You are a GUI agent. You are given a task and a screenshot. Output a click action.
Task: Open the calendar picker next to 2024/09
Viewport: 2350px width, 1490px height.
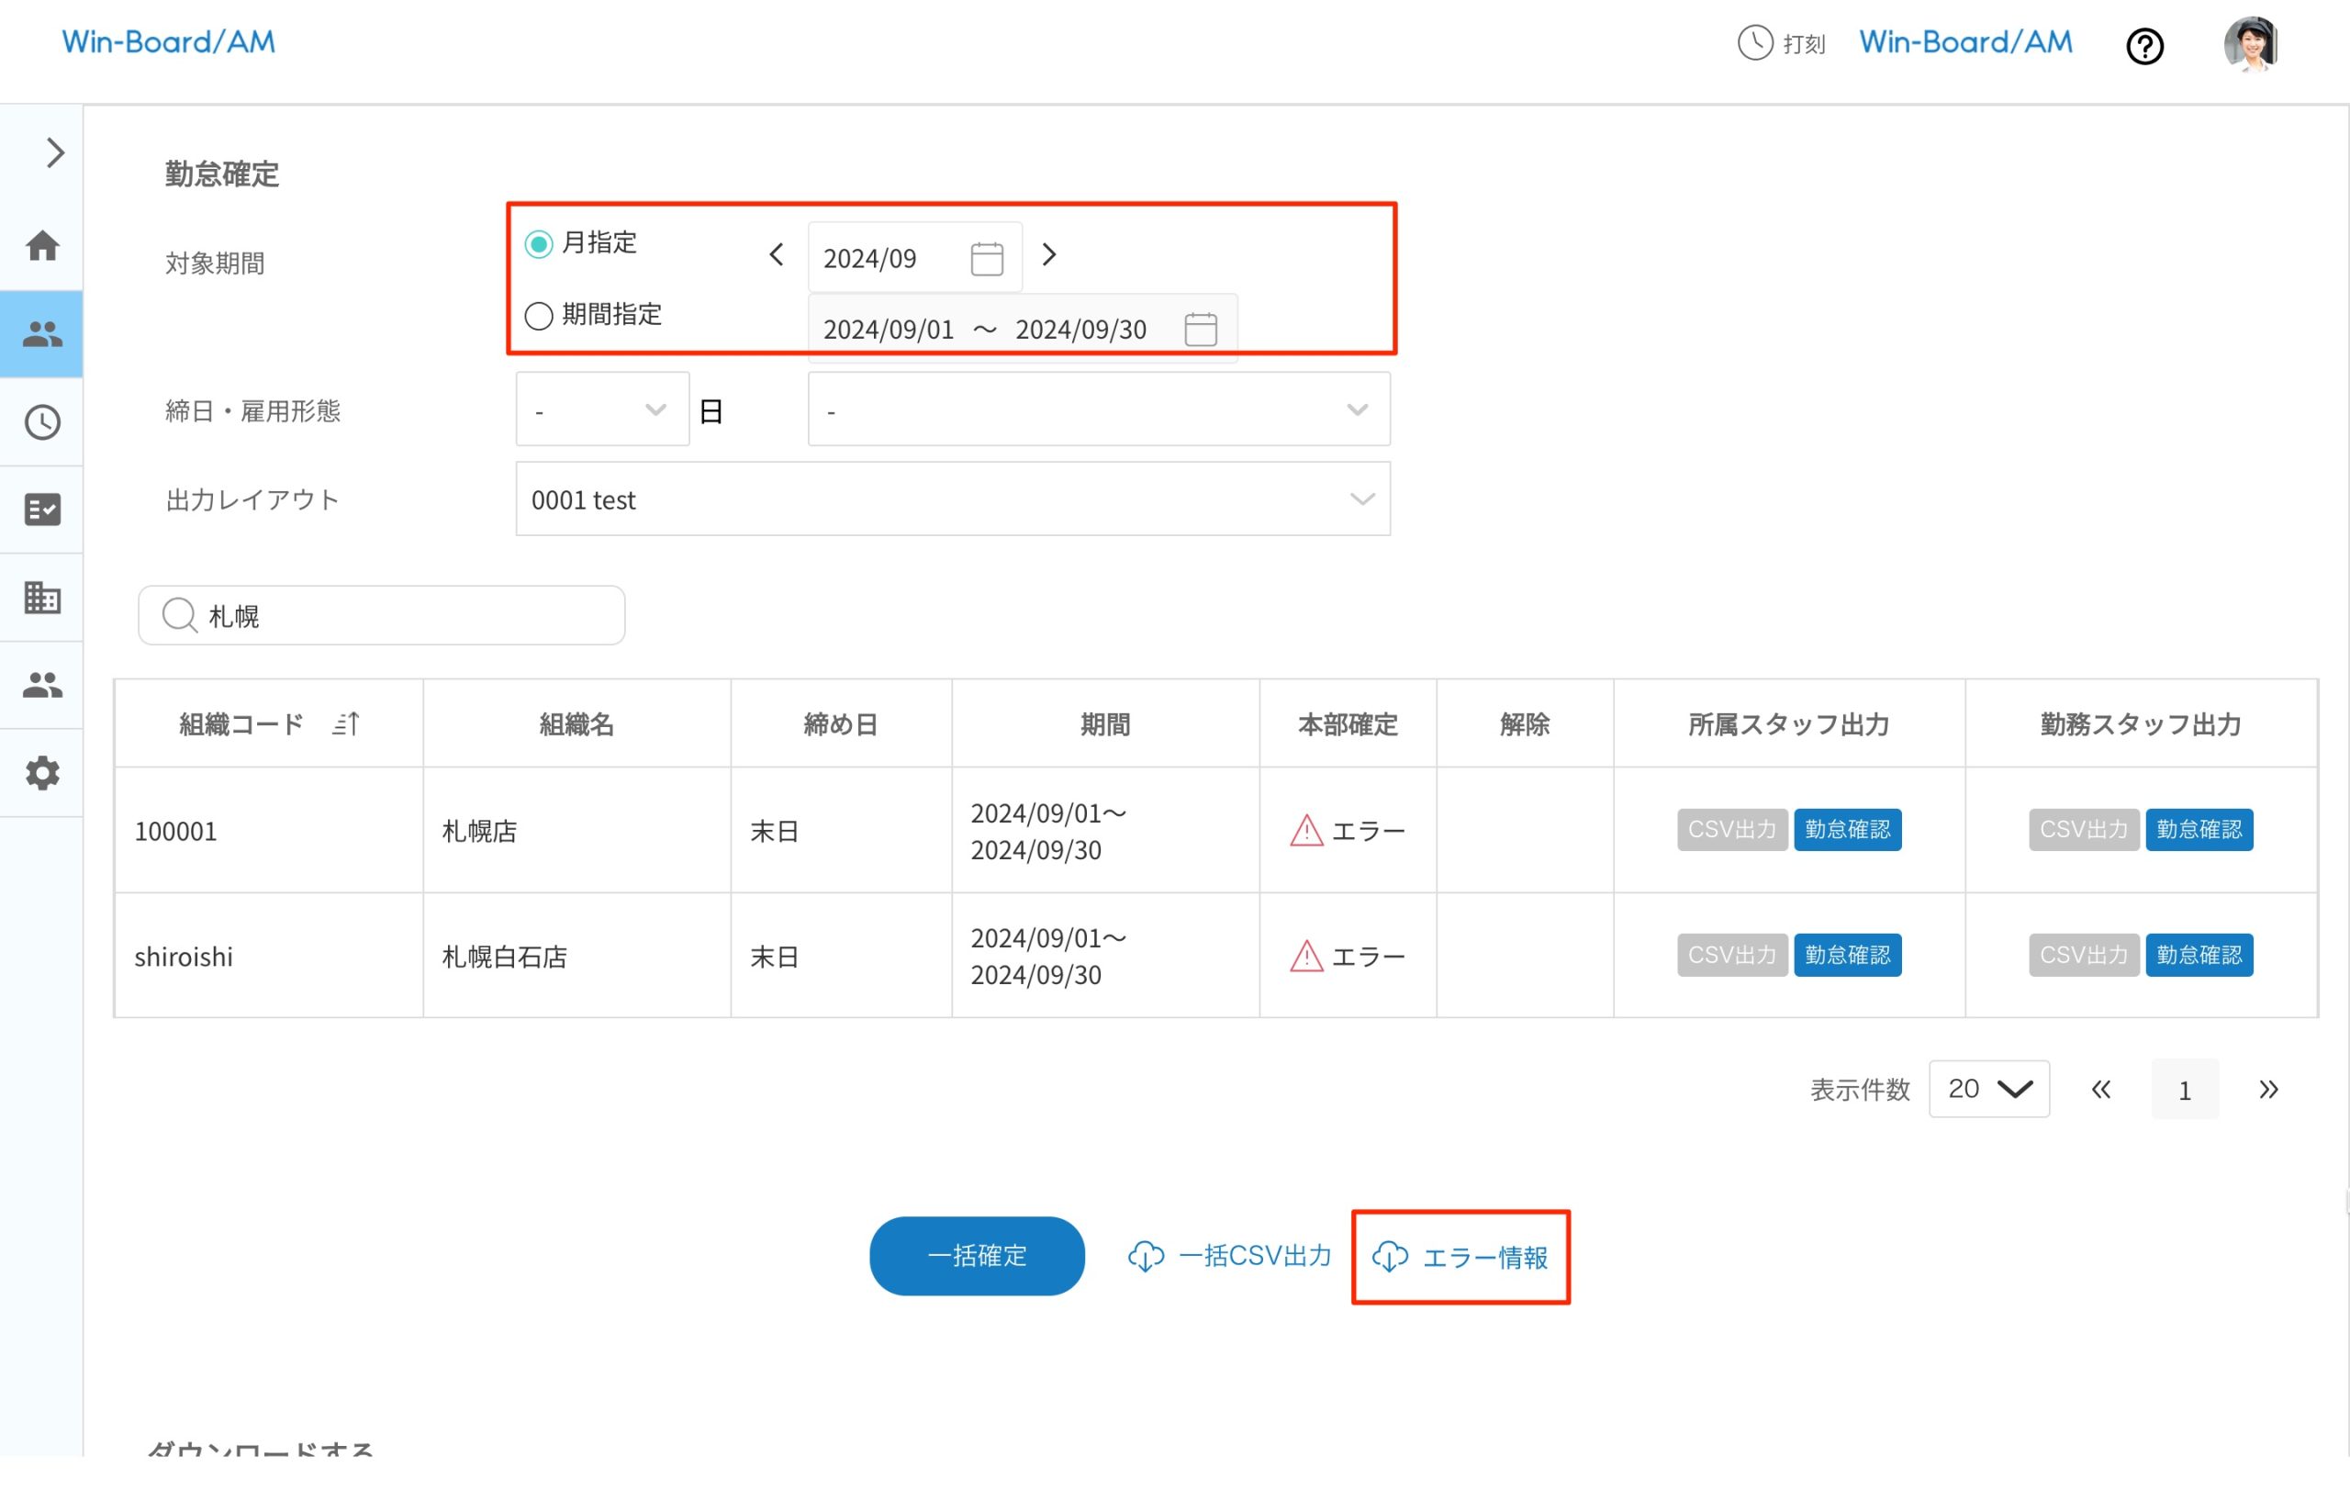[986, 257]
